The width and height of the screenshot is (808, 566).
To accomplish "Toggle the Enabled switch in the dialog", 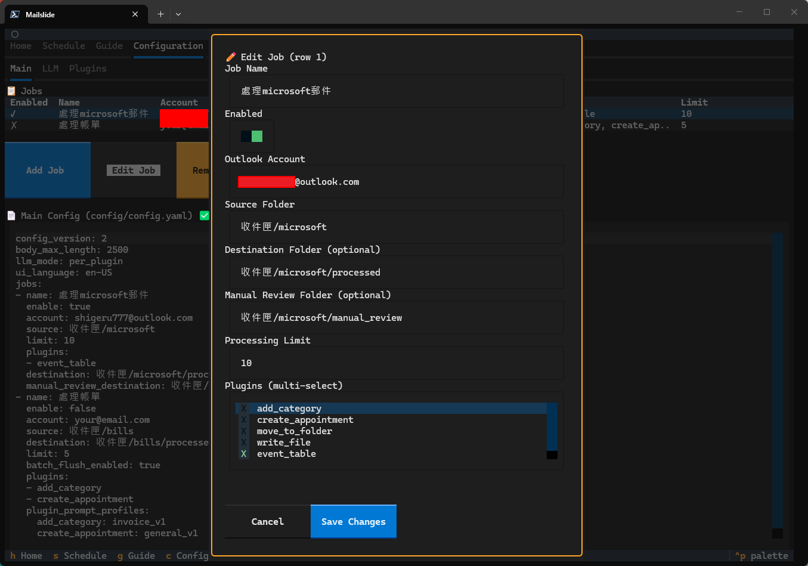I will click(x=252, y=136).
